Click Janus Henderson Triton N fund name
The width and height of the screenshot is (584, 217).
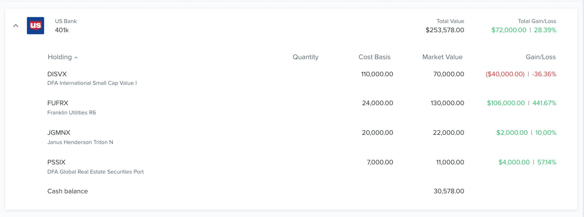pyautogui.click(x=80, y=142)
